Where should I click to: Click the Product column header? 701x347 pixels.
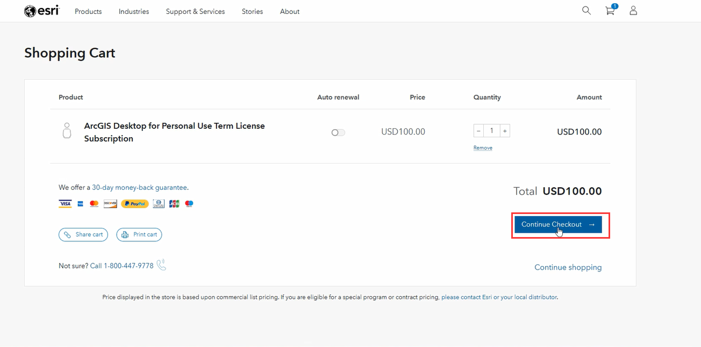coord(71,97)
